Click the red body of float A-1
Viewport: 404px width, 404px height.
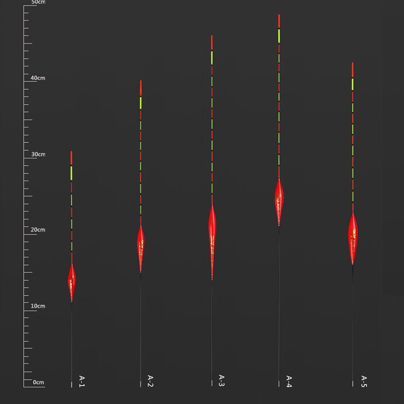[72, 282]
